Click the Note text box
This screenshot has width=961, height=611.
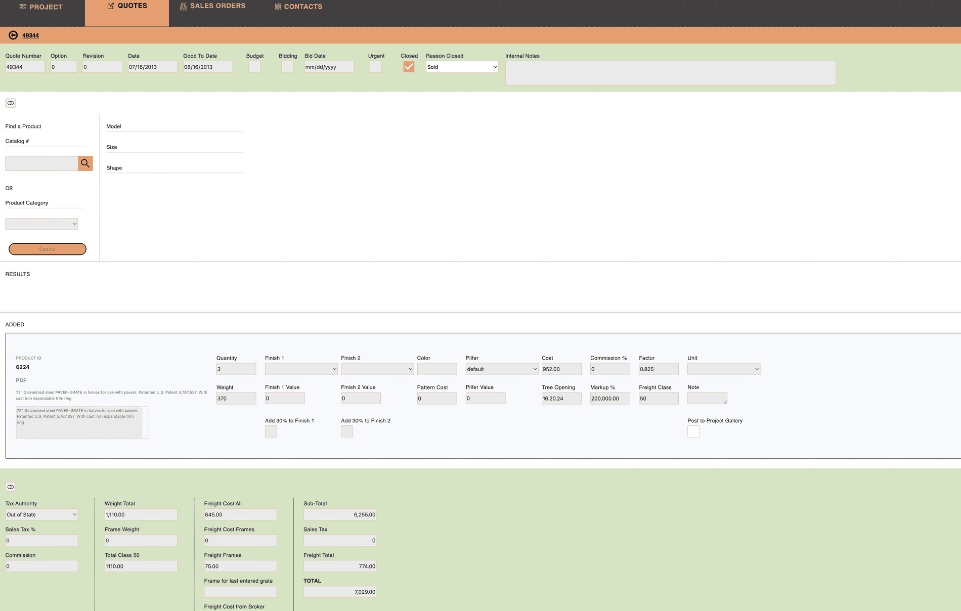(x=707, y=399)
